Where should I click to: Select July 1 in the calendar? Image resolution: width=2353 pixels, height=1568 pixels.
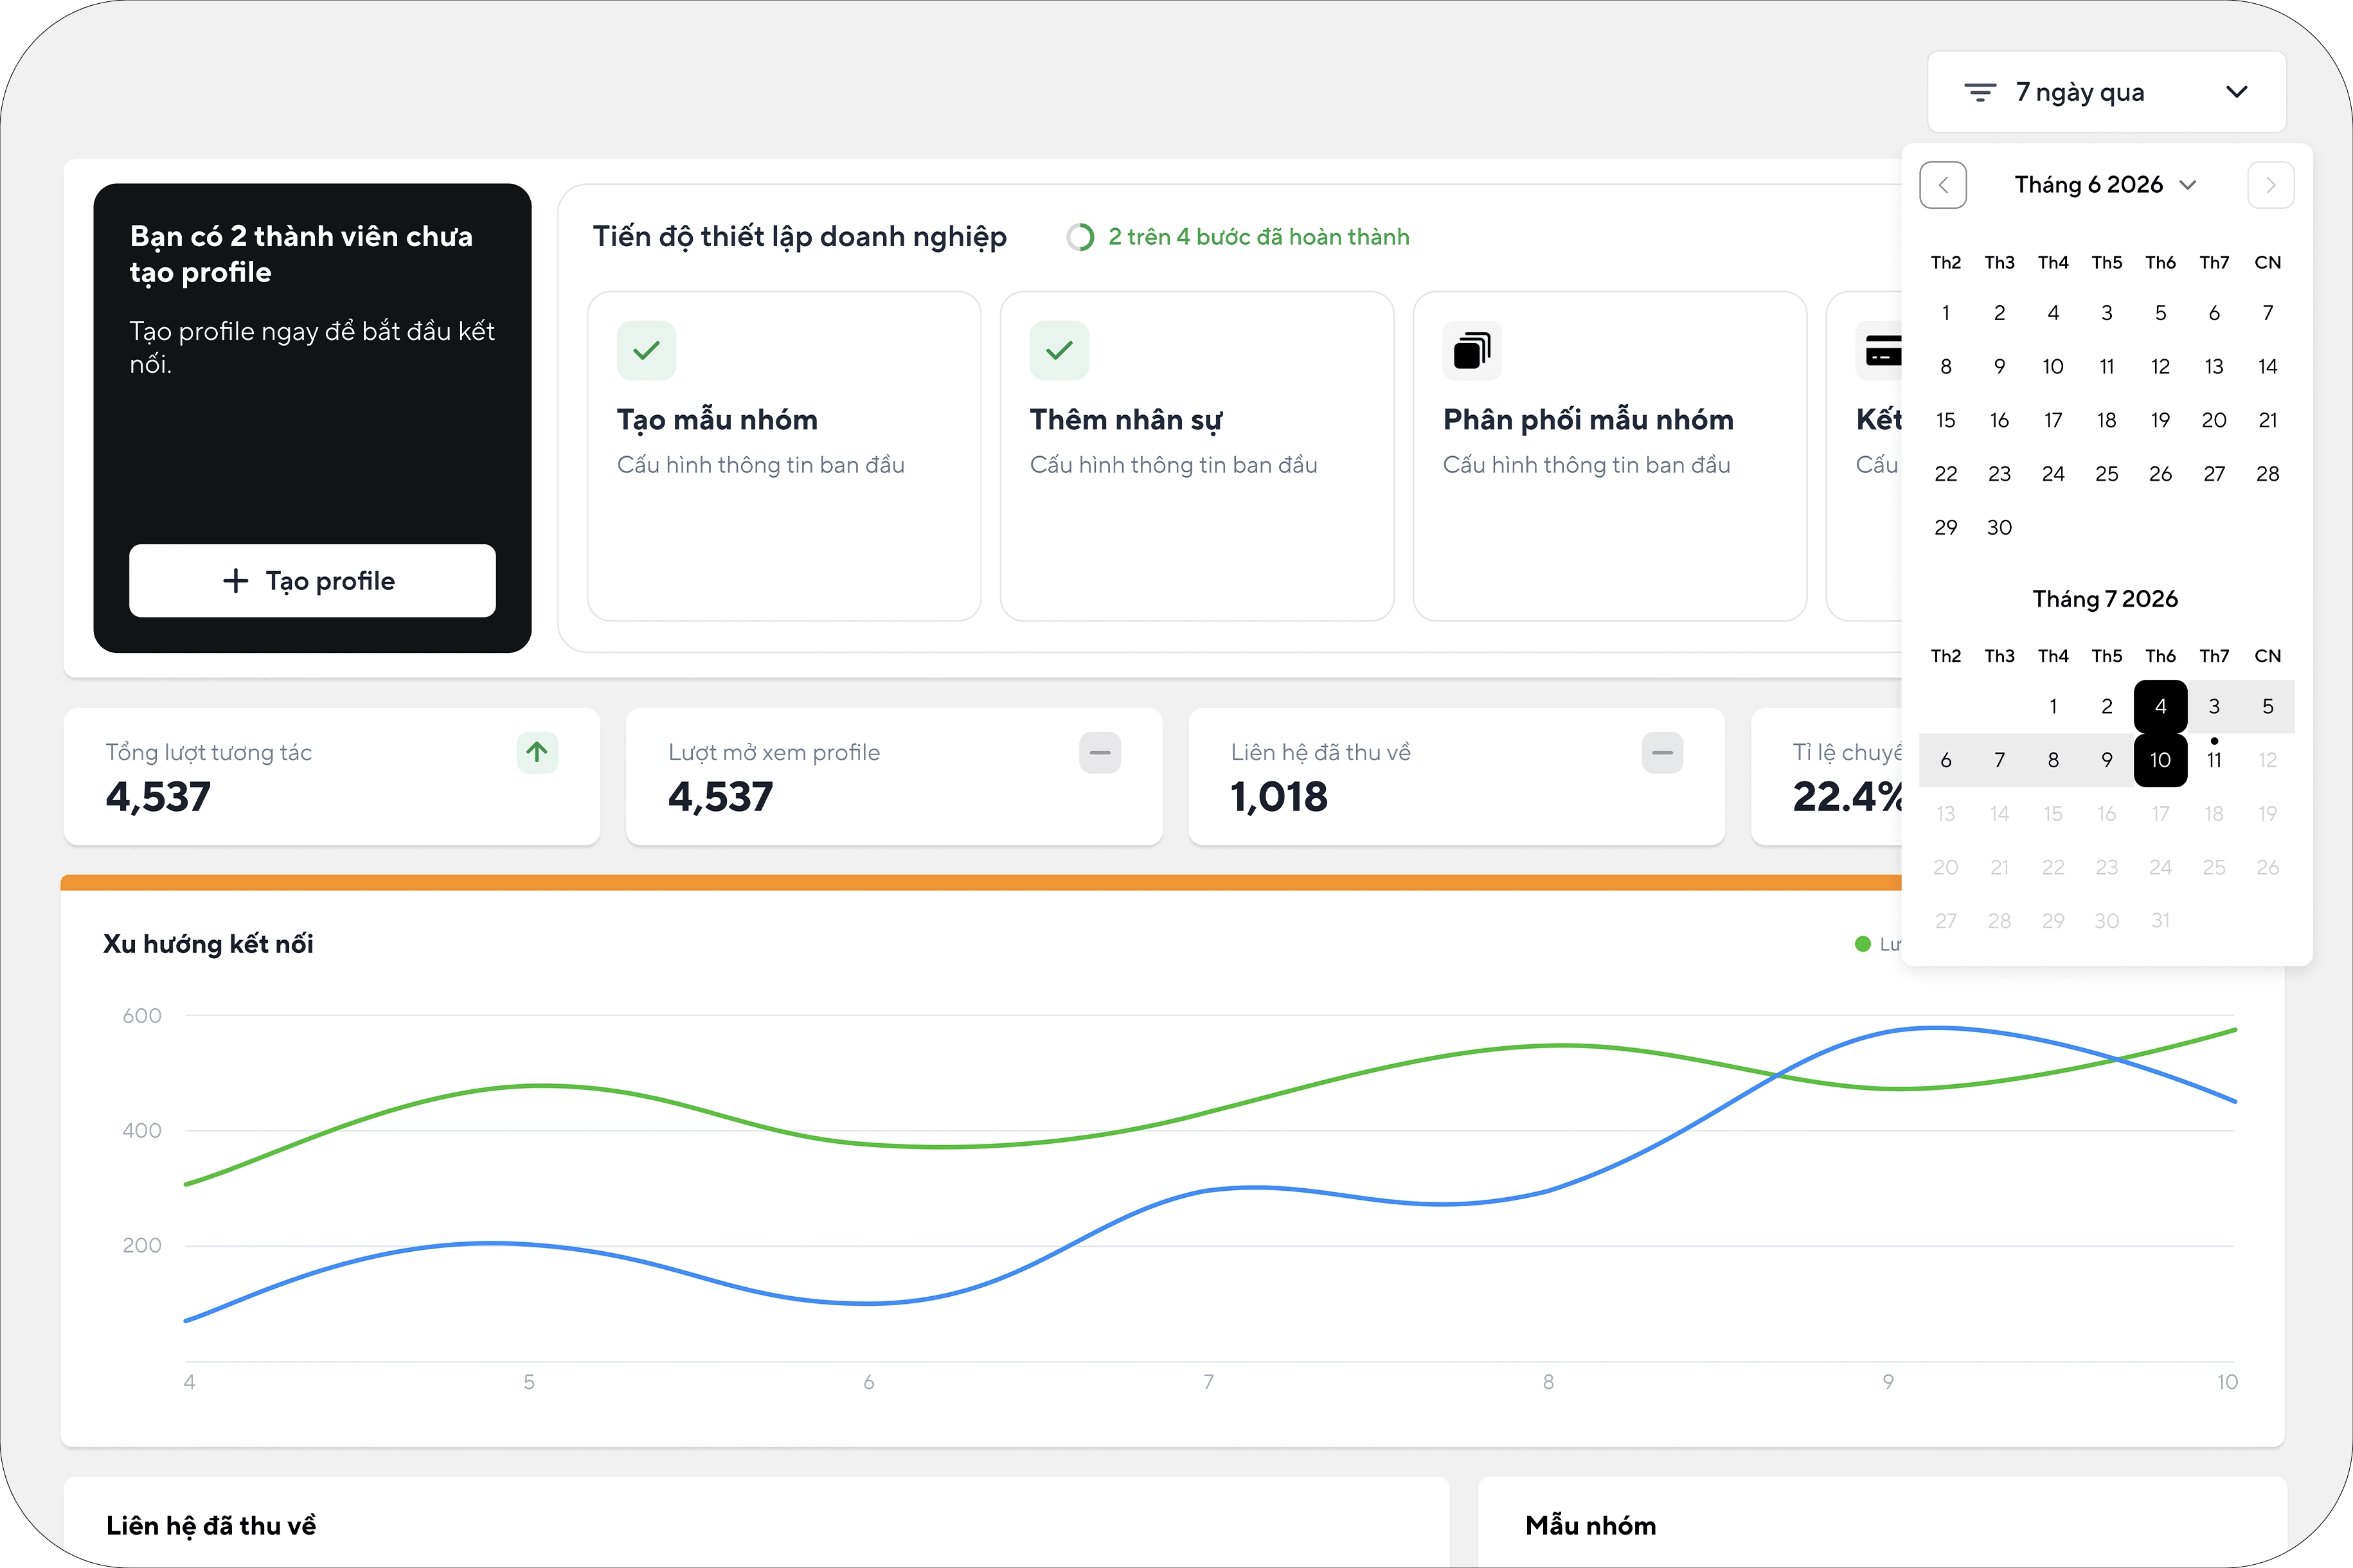pos(2053,706)
